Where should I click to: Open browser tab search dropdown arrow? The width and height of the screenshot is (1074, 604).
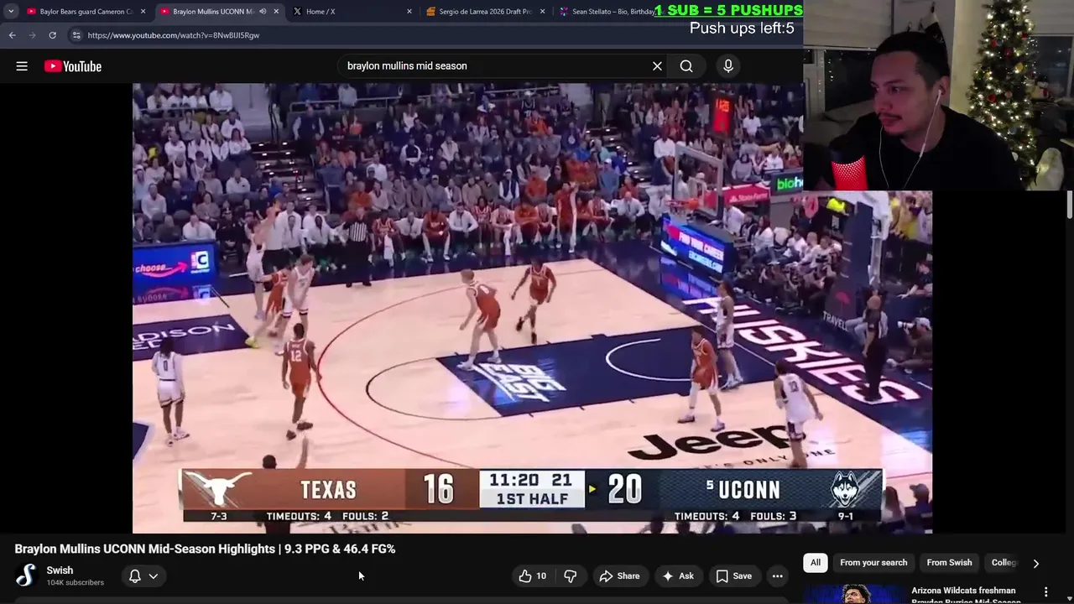tap(11, 12)
